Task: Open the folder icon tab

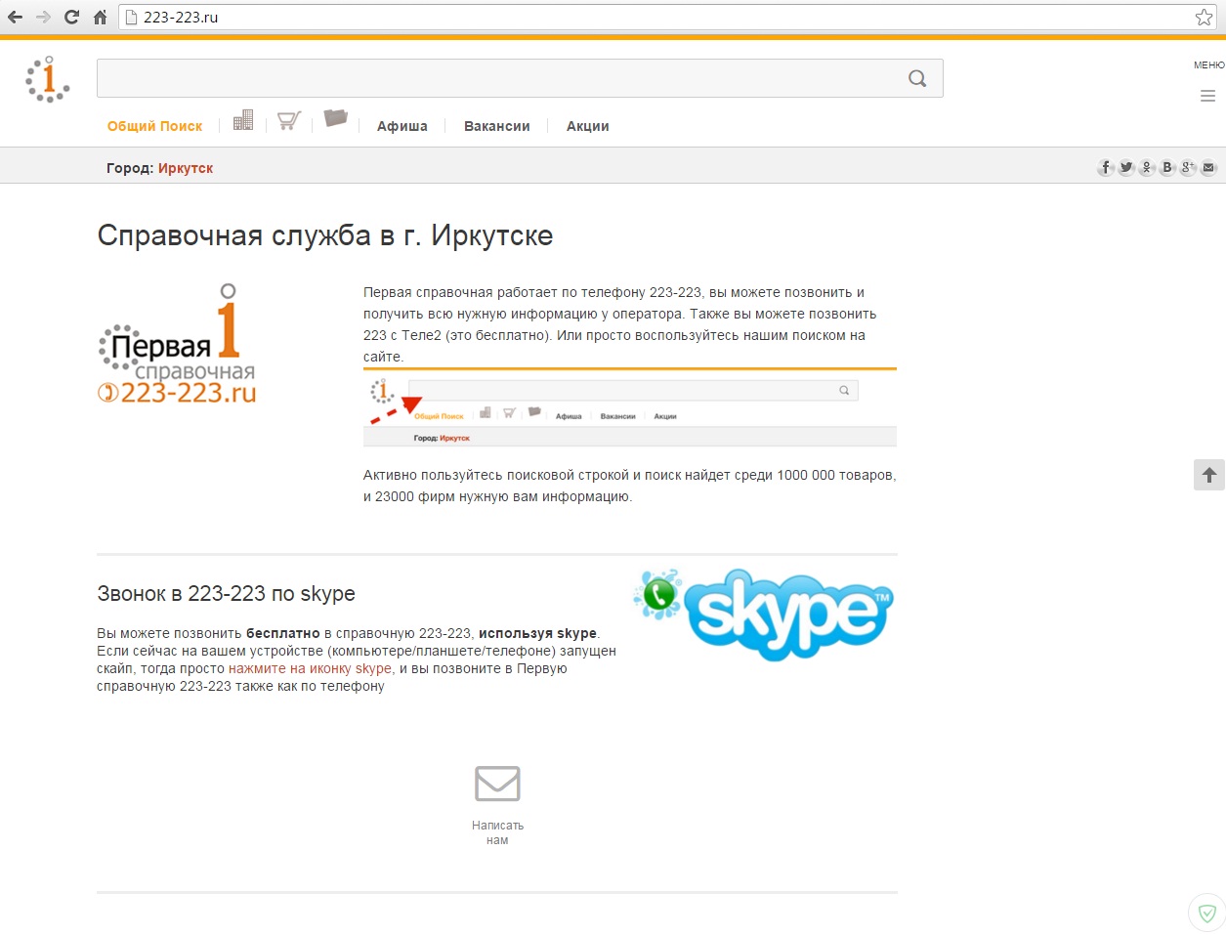Action: click(336, 117)
